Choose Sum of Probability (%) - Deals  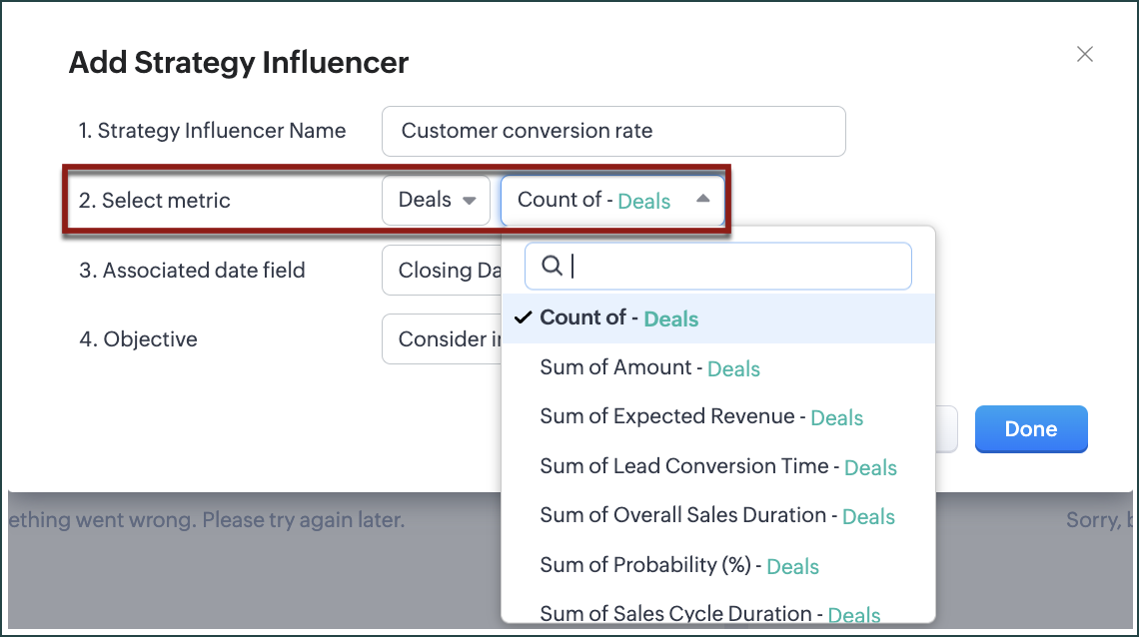(x=678, y=566)
